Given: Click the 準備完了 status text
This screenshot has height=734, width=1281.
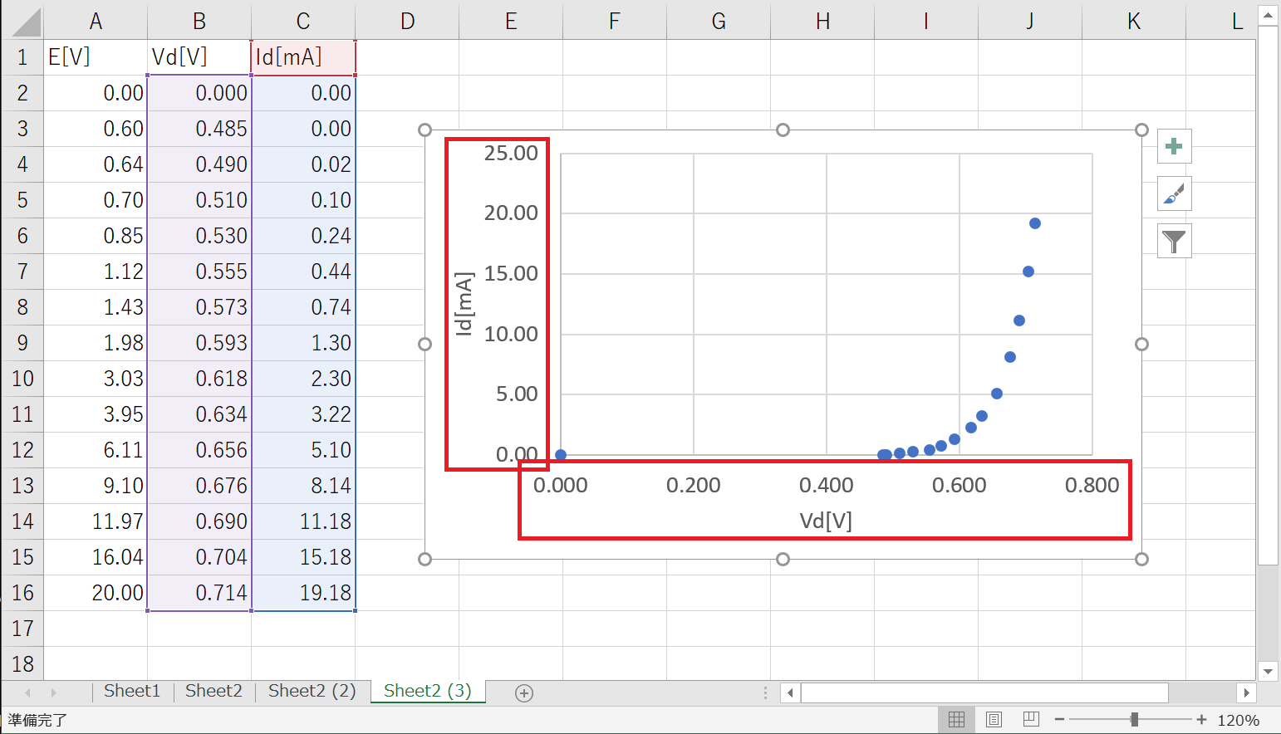Looking at the screenshot, I should point(37,720).
